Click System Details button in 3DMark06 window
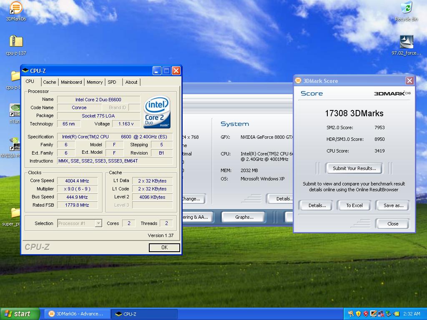Viewport: 427px width, 320px height. pos(281,199)
